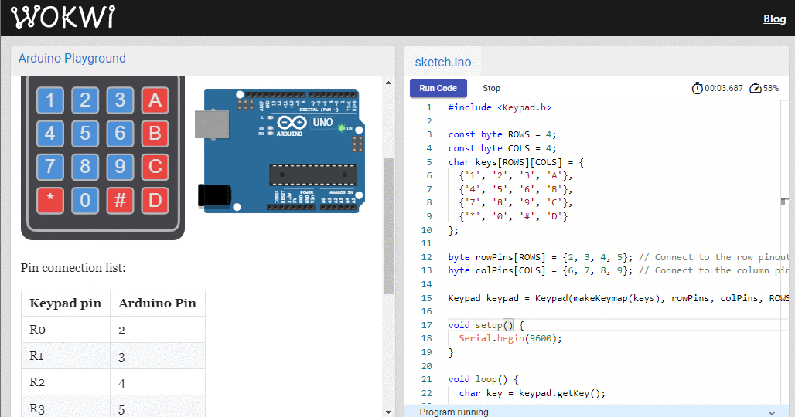Stop the running simulation

point(491,88)
